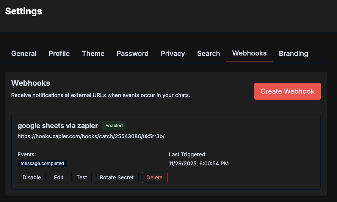Rotate Secret for the webhook
The image size is (337, 202).
pyautogui.click(x=117, y=177)
